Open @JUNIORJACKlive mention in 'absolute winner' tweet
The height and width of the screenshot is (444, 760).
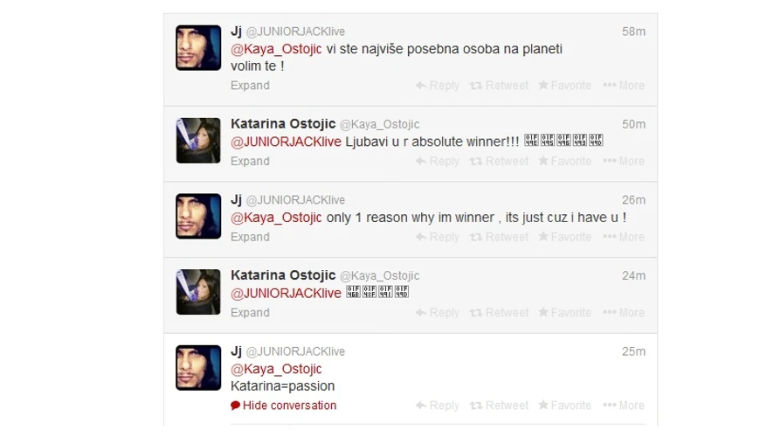[x=286, y=142]
